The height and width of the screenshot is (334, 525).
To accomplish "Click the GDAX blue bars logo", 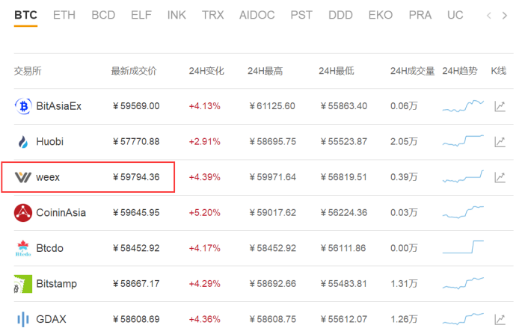I will point(22,319).
